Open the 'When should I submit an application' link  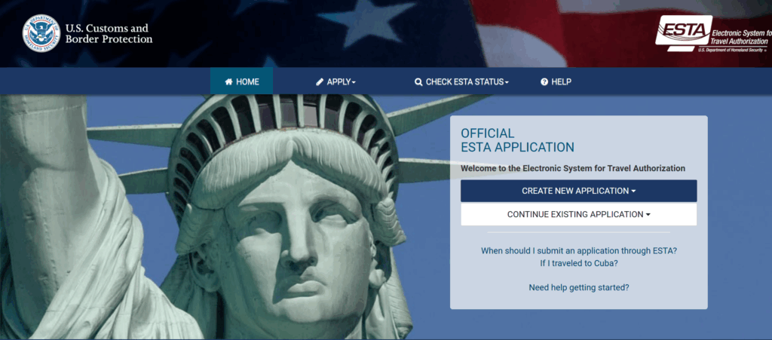tap(578, 250)
